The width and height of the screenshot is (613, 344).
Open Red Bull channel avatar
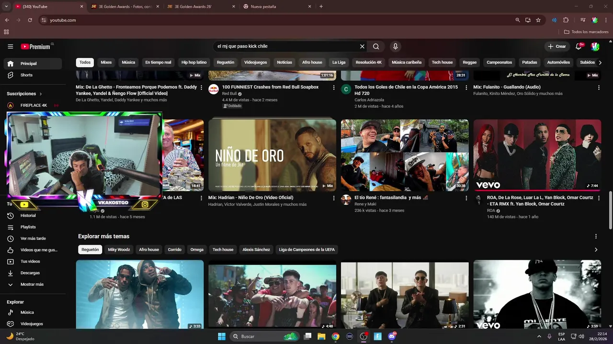214,89
